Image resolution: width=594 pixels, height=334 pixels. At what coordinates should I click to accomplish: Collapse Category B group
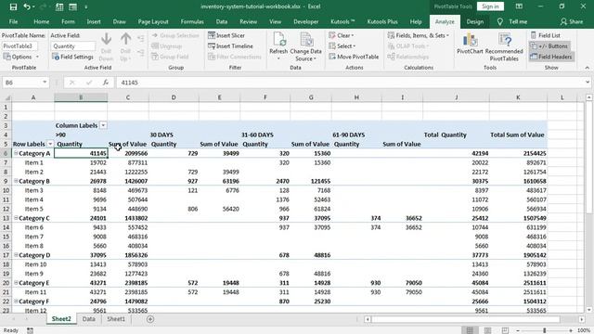click(16, 181)
